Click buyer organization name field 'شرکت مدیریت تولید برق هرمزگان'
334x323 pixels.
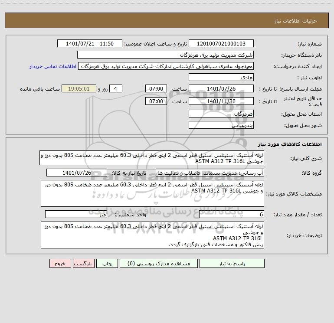[165, 55]
